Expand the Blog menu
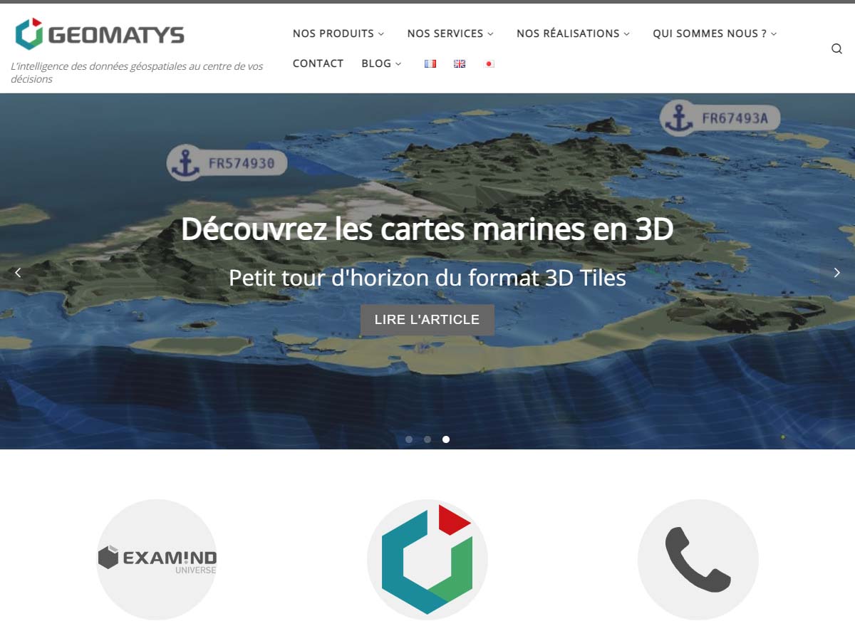This screenshot has width=855, height=641. click(x=381, y=63)
